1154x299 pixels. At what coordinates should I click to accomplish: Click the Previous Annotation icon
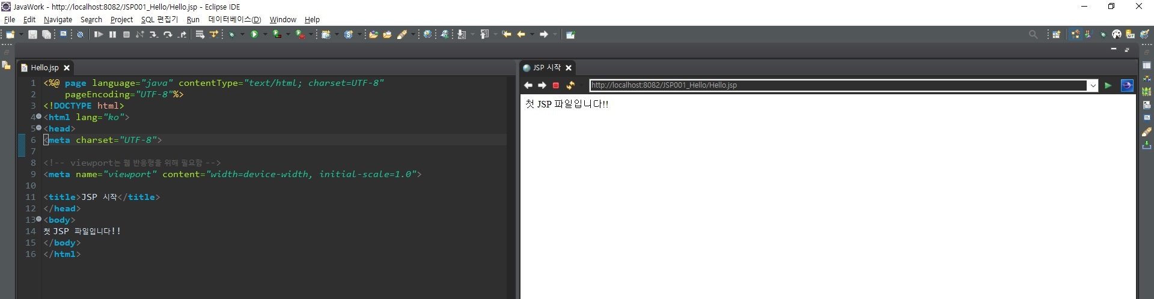pos(484,35)
